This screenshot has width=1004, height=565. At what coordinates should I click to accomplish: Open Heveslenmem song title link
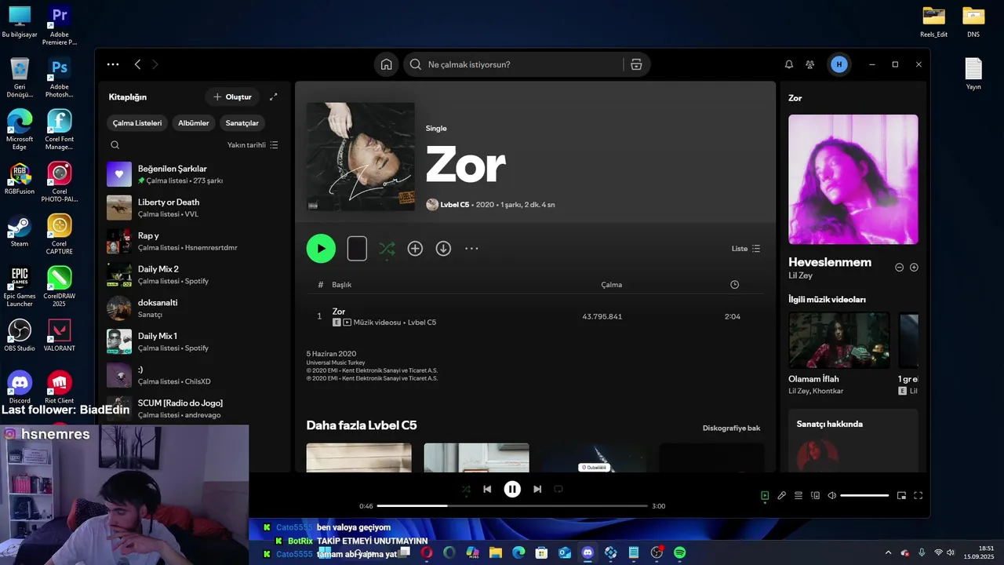830,262
